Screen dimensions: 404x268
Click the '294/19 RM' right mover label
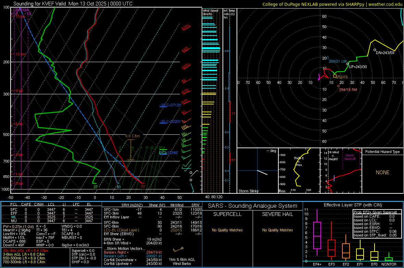[x=348, y=90]
